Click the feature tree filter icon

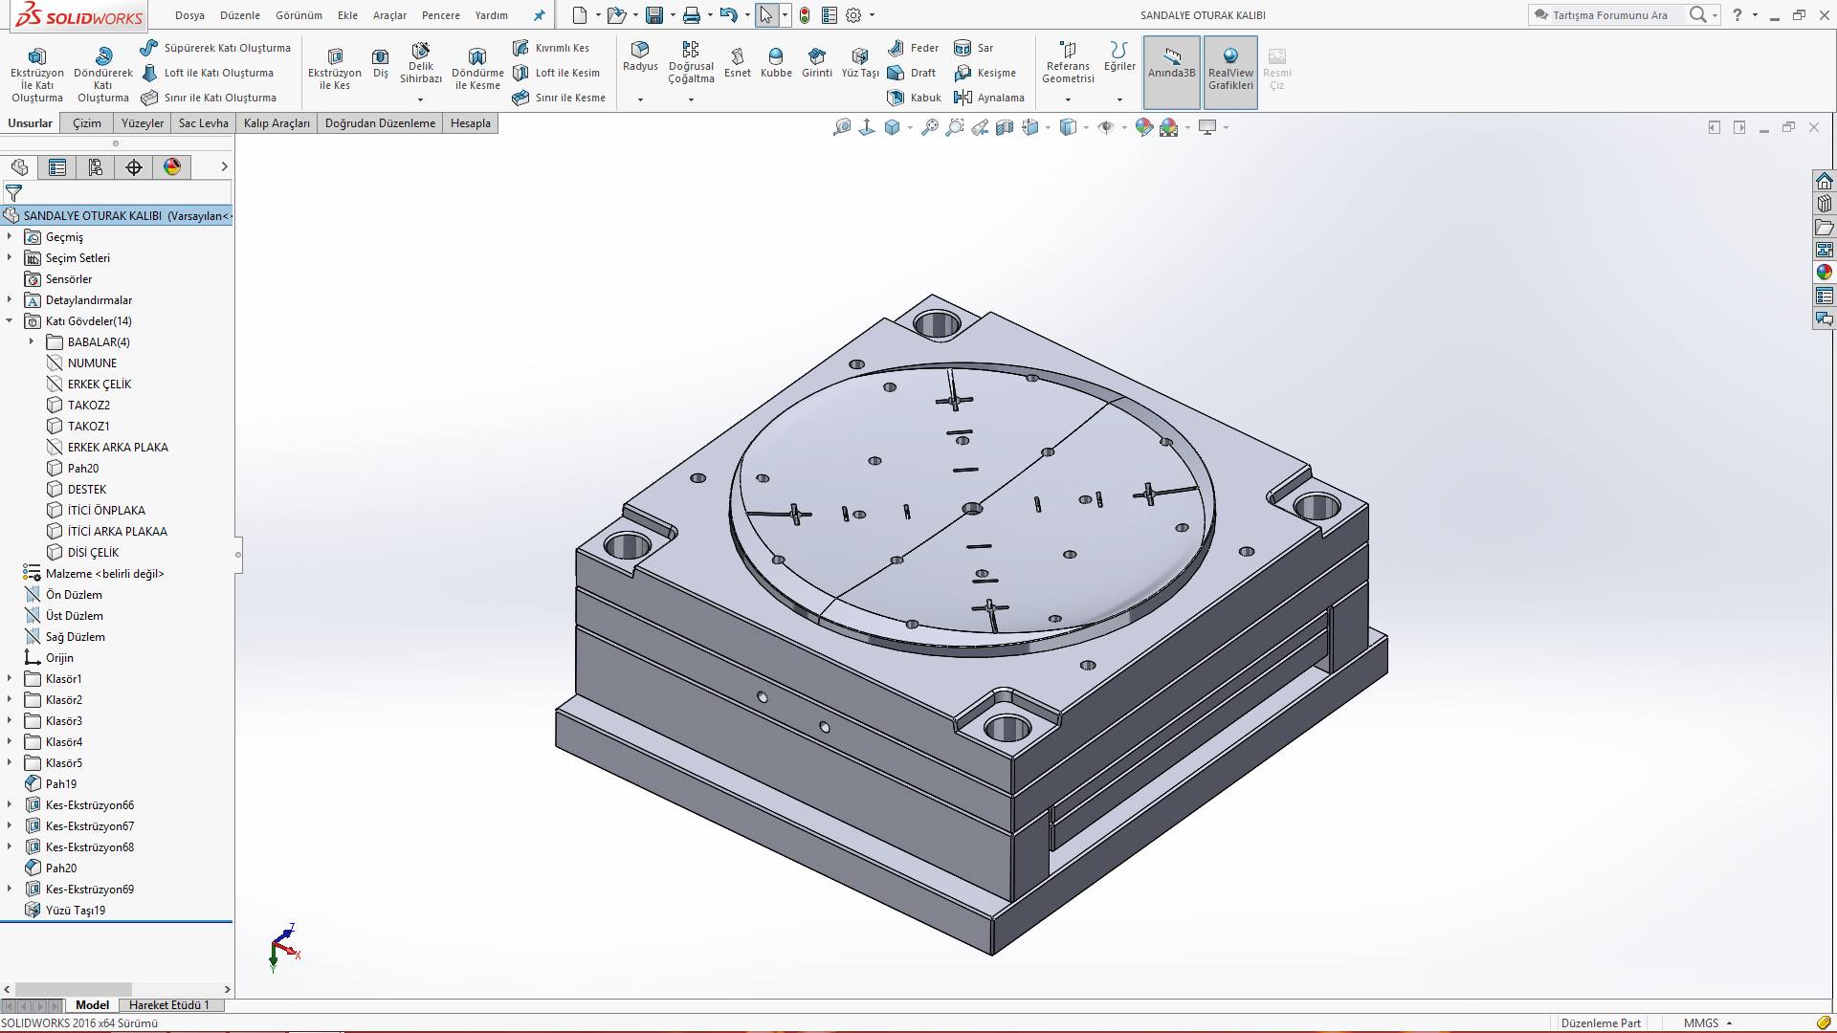coord(13,192)
